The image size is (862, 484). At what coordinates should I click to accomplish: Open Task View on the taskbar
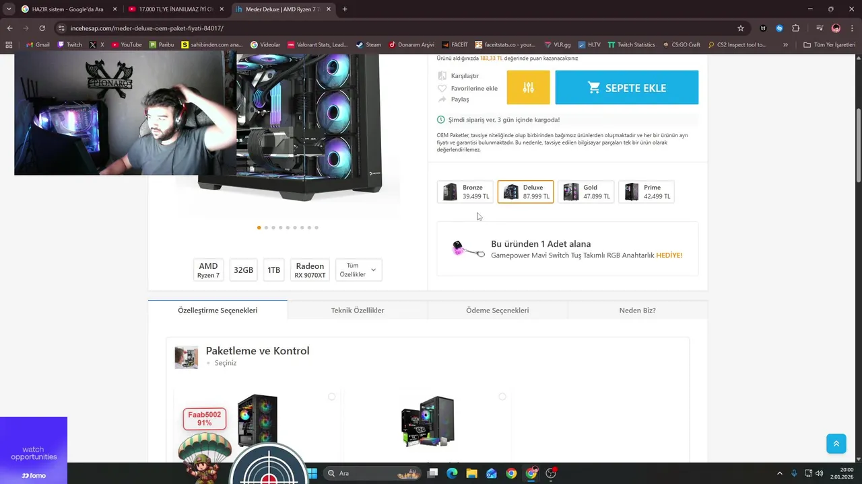[432, 473]
